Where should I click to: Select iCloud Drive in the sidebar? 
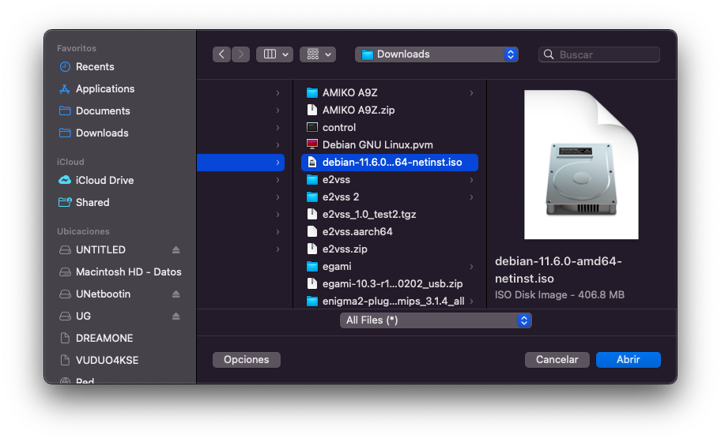[x=104, y=181]
